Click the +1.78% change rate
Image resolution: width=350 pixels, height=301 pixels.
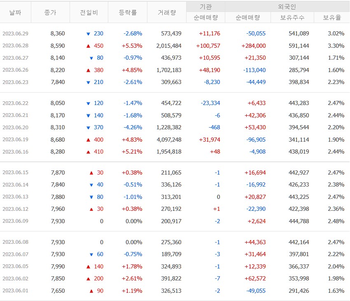132,266
